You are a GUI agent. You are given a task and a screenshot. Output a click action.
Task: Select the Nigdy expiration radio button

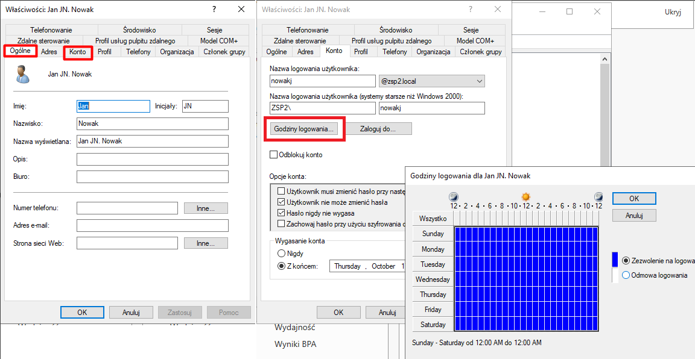(x=281, y=254)
